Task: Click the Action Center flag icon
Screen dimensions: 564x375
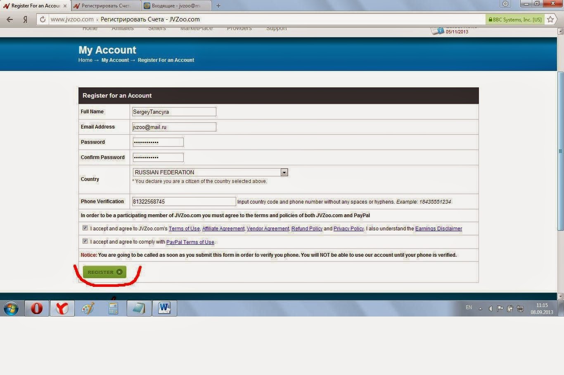Action: (x=500, y=309)
